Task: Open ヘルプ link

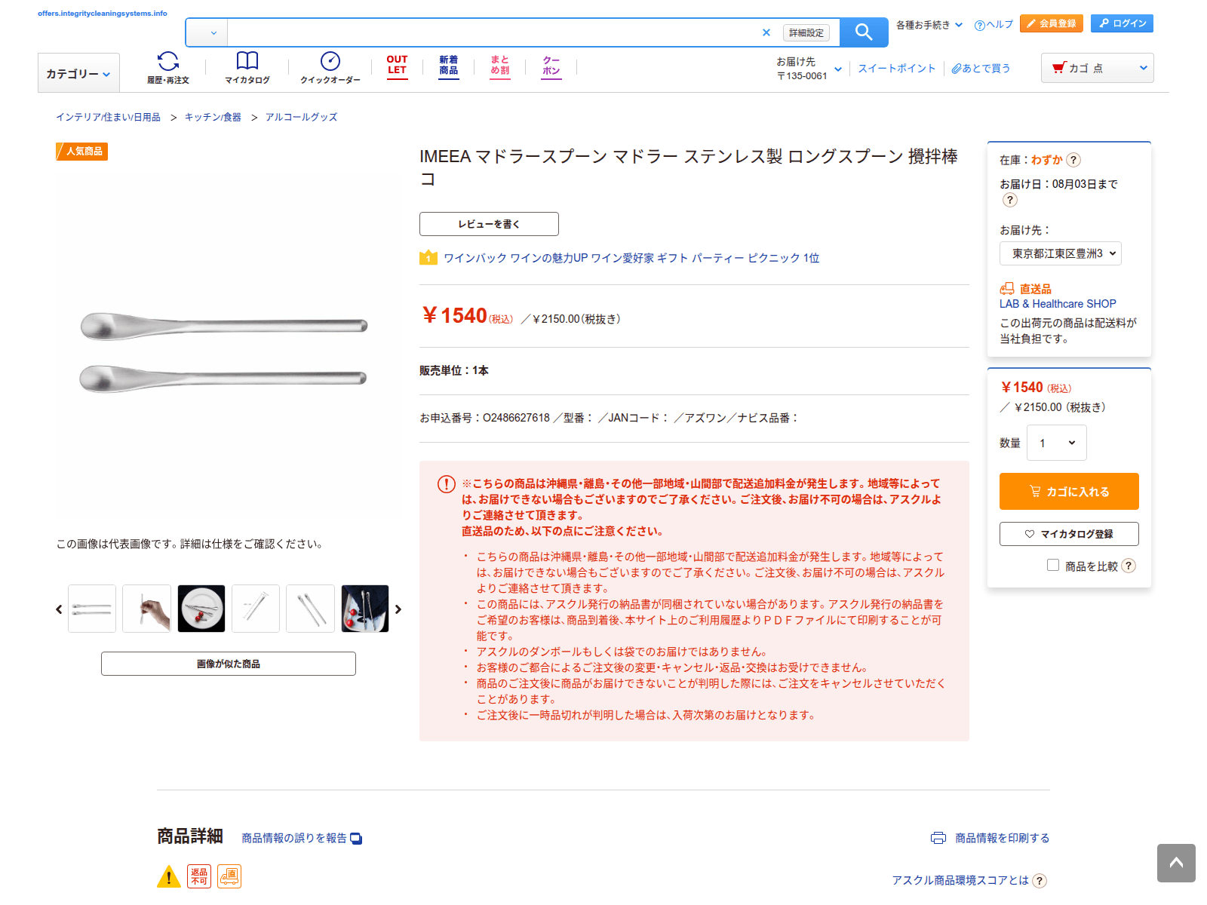Action: pos(994,25)
